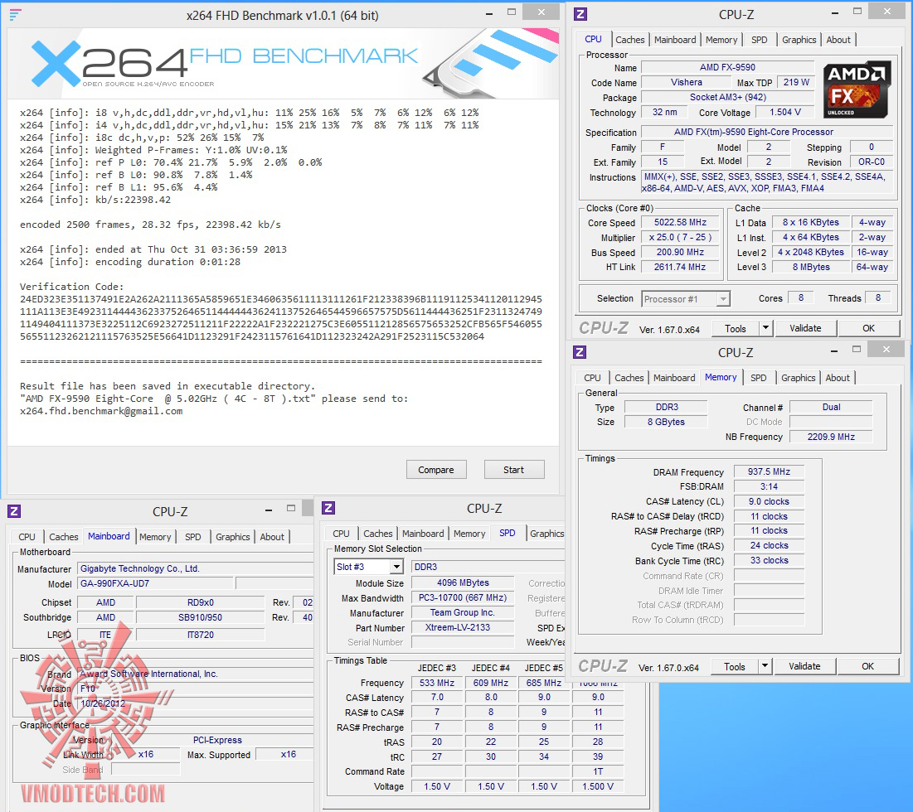Image resolution: width=913 pixels, height=812 pixels.
Task: Open SPD tab in Memory CPU-Z window
Action: point(759,378)
